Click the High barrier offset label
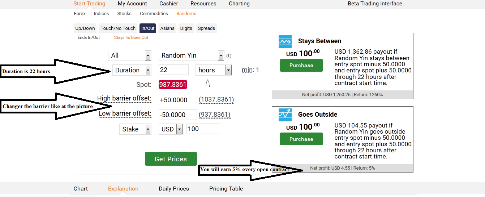The height and width of the screenshot is (197, 485). pyautogui.click(x=124, y=99)
